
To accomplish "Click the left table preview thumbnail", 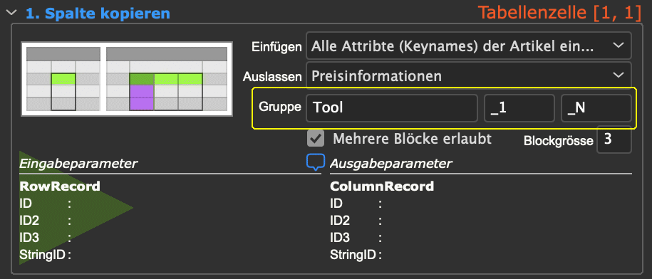I will click(63, 79).
